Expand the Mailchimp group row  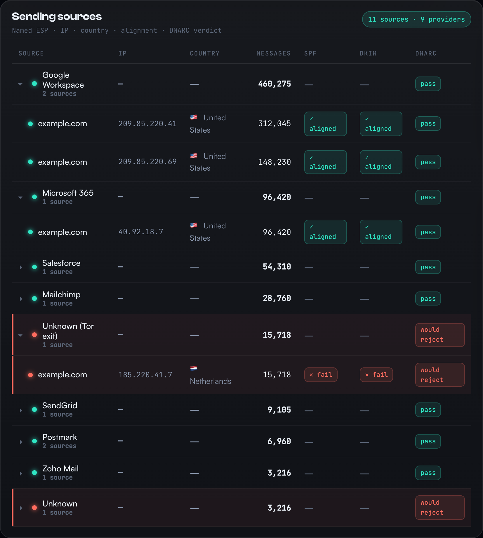point(20,299)
